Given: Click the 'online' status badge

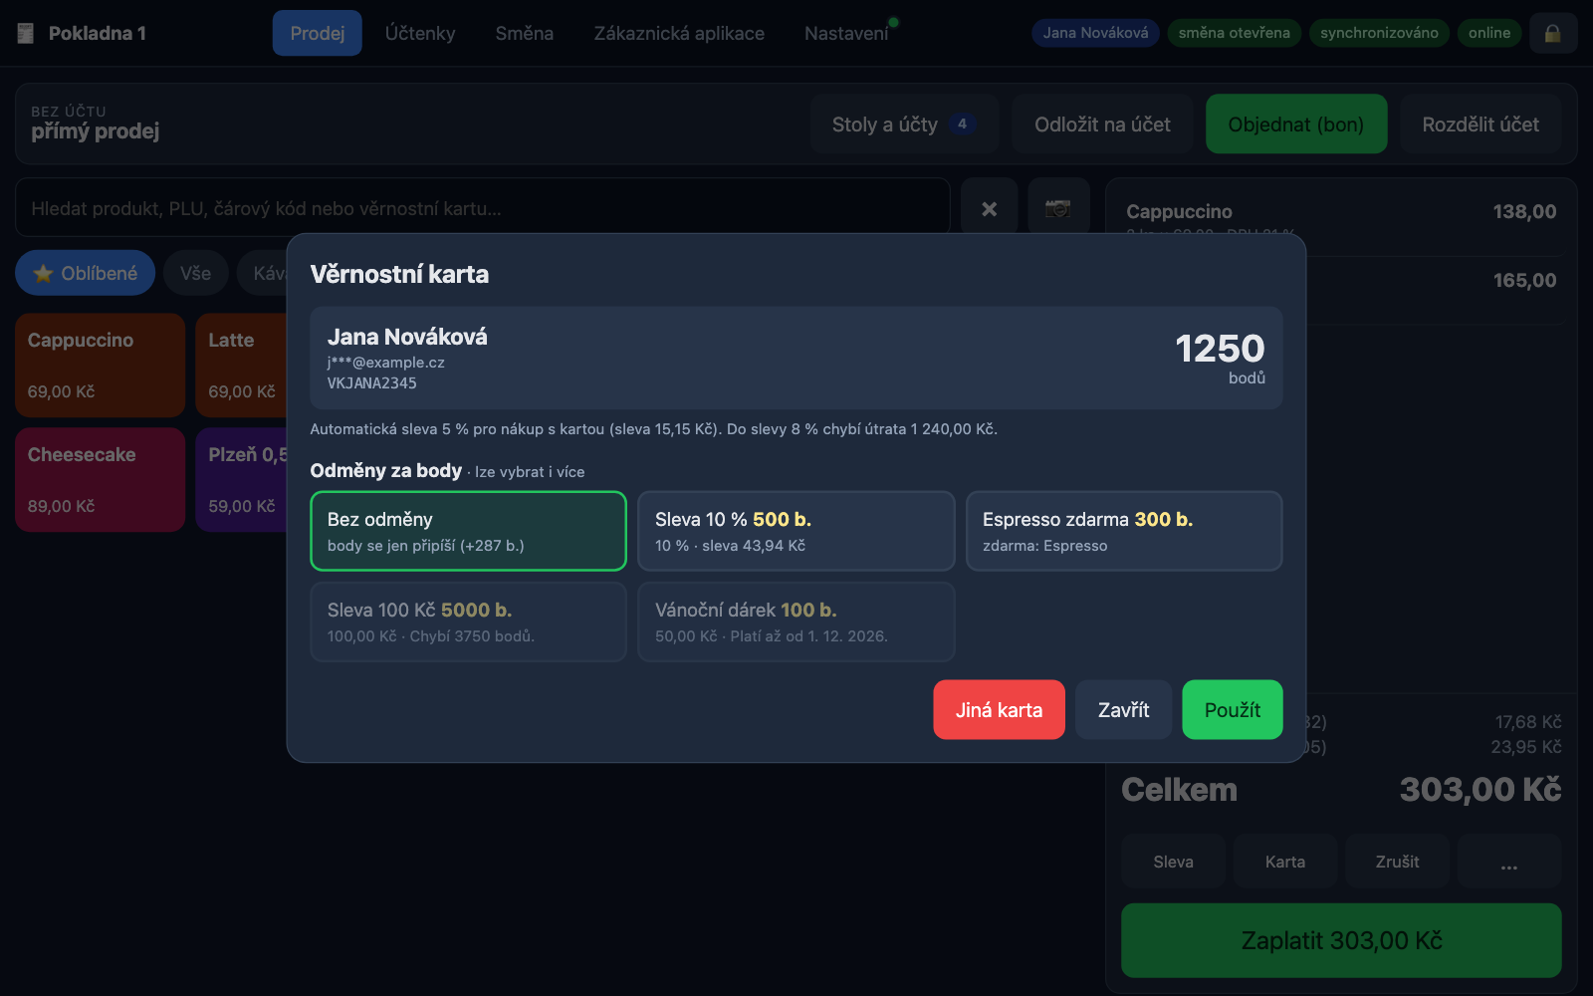Looking at the screenshot, I should [1489, 33].
